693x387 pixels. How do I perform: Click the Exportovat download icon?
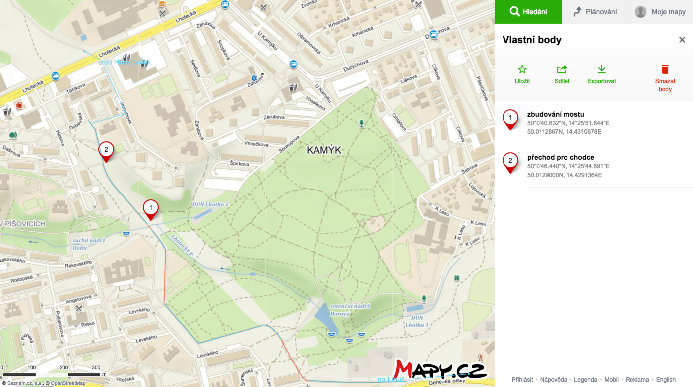602,69
